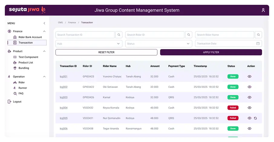Click the eye icon for transaction ksj006
The height and width of the screenshot is (142, 274).
click(250, 128)
